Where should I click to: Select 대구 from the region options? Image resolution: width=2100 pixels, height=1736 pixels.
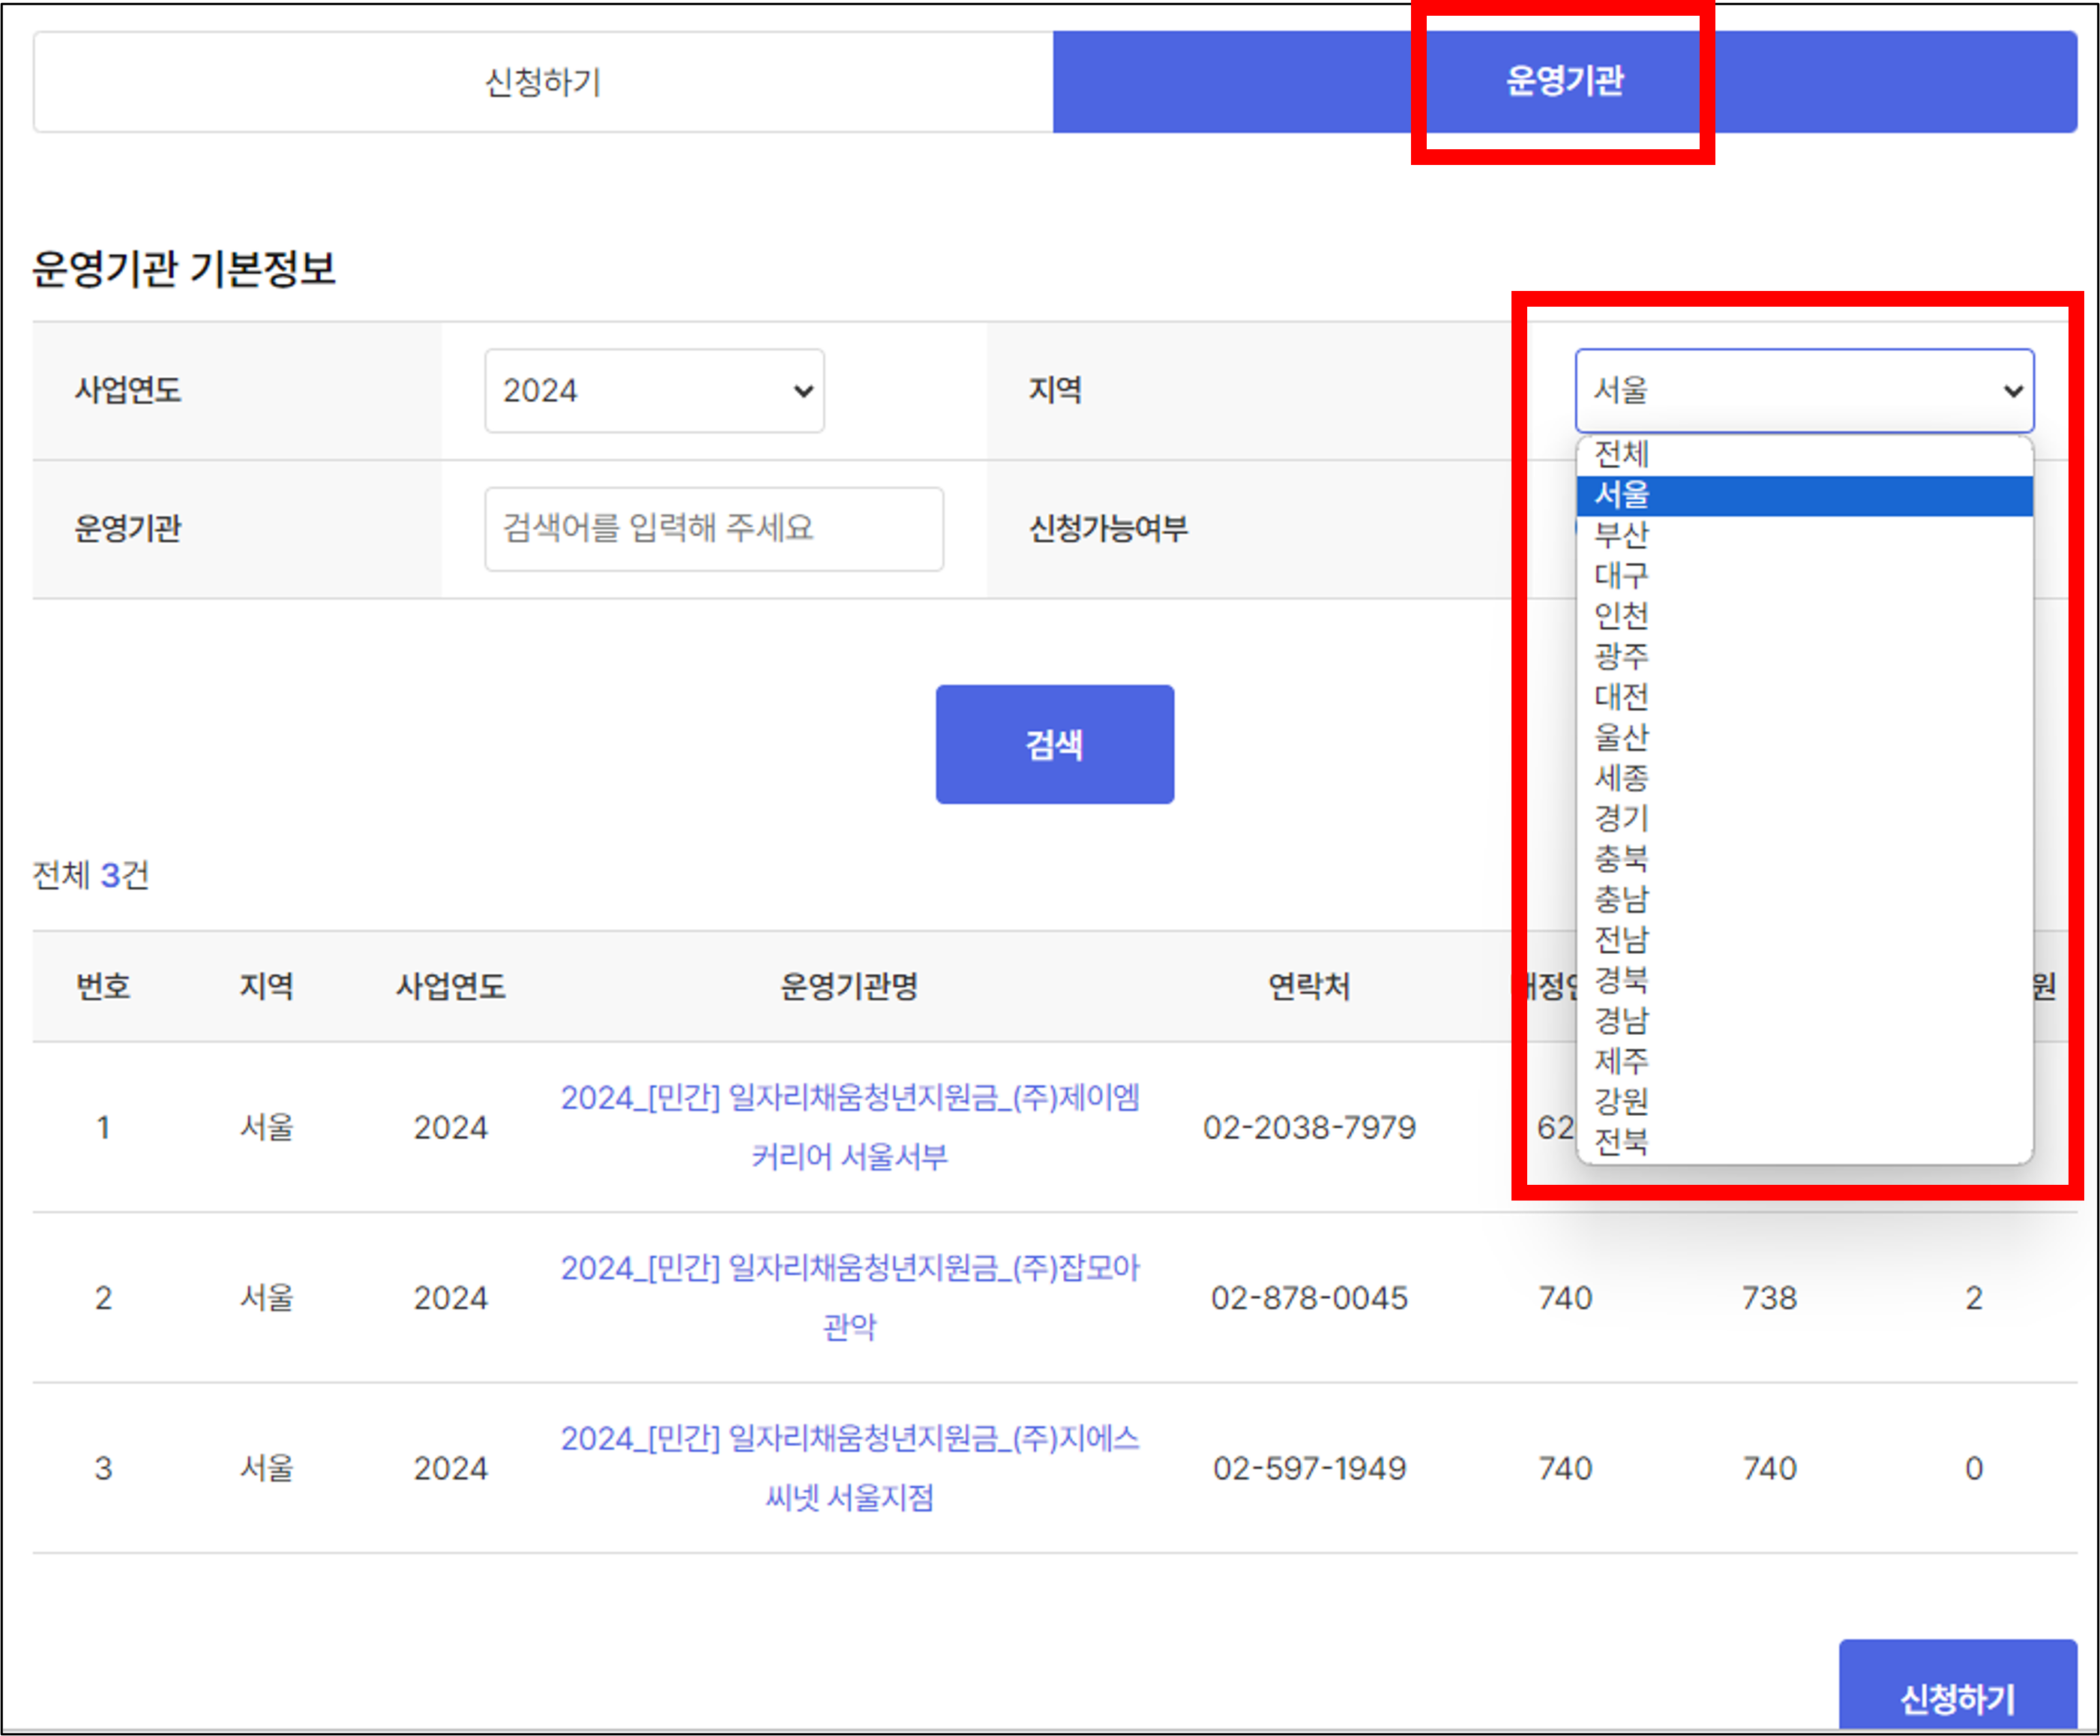click(x=1621, y=575)
